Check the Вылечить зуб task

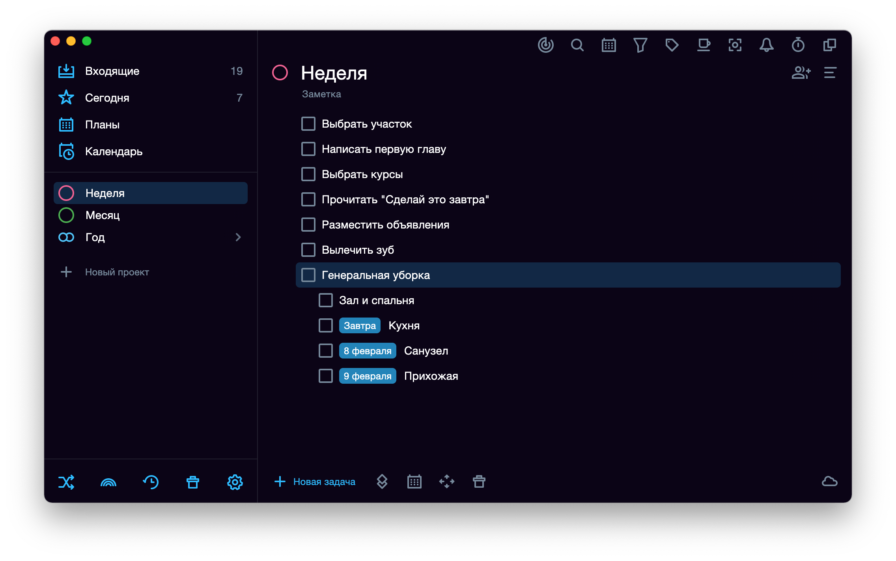[308, 250]
